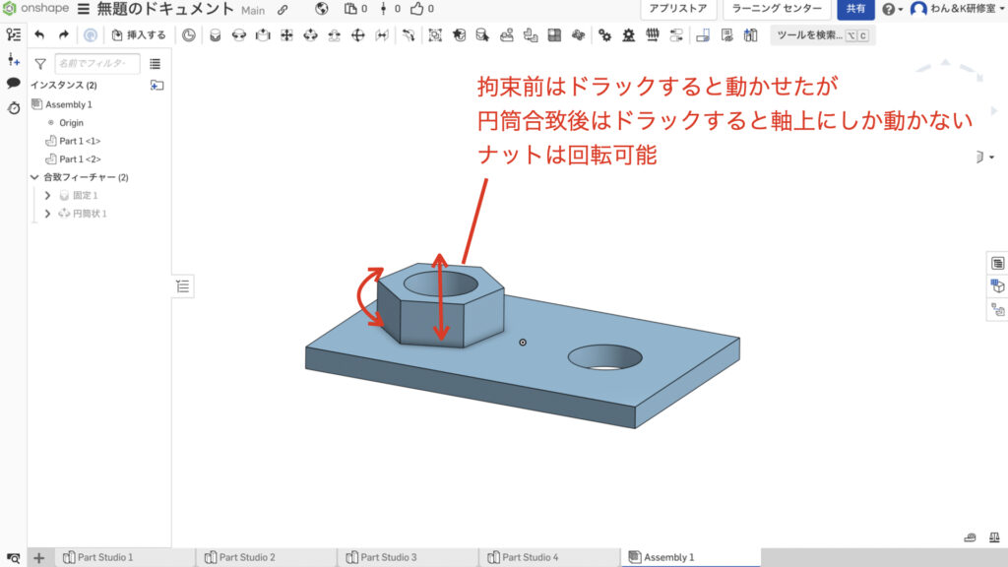Collapse the 合致フィーチャー (2) section
The width and height of the screenshot is (1008, 567).
tap(34, 177)
